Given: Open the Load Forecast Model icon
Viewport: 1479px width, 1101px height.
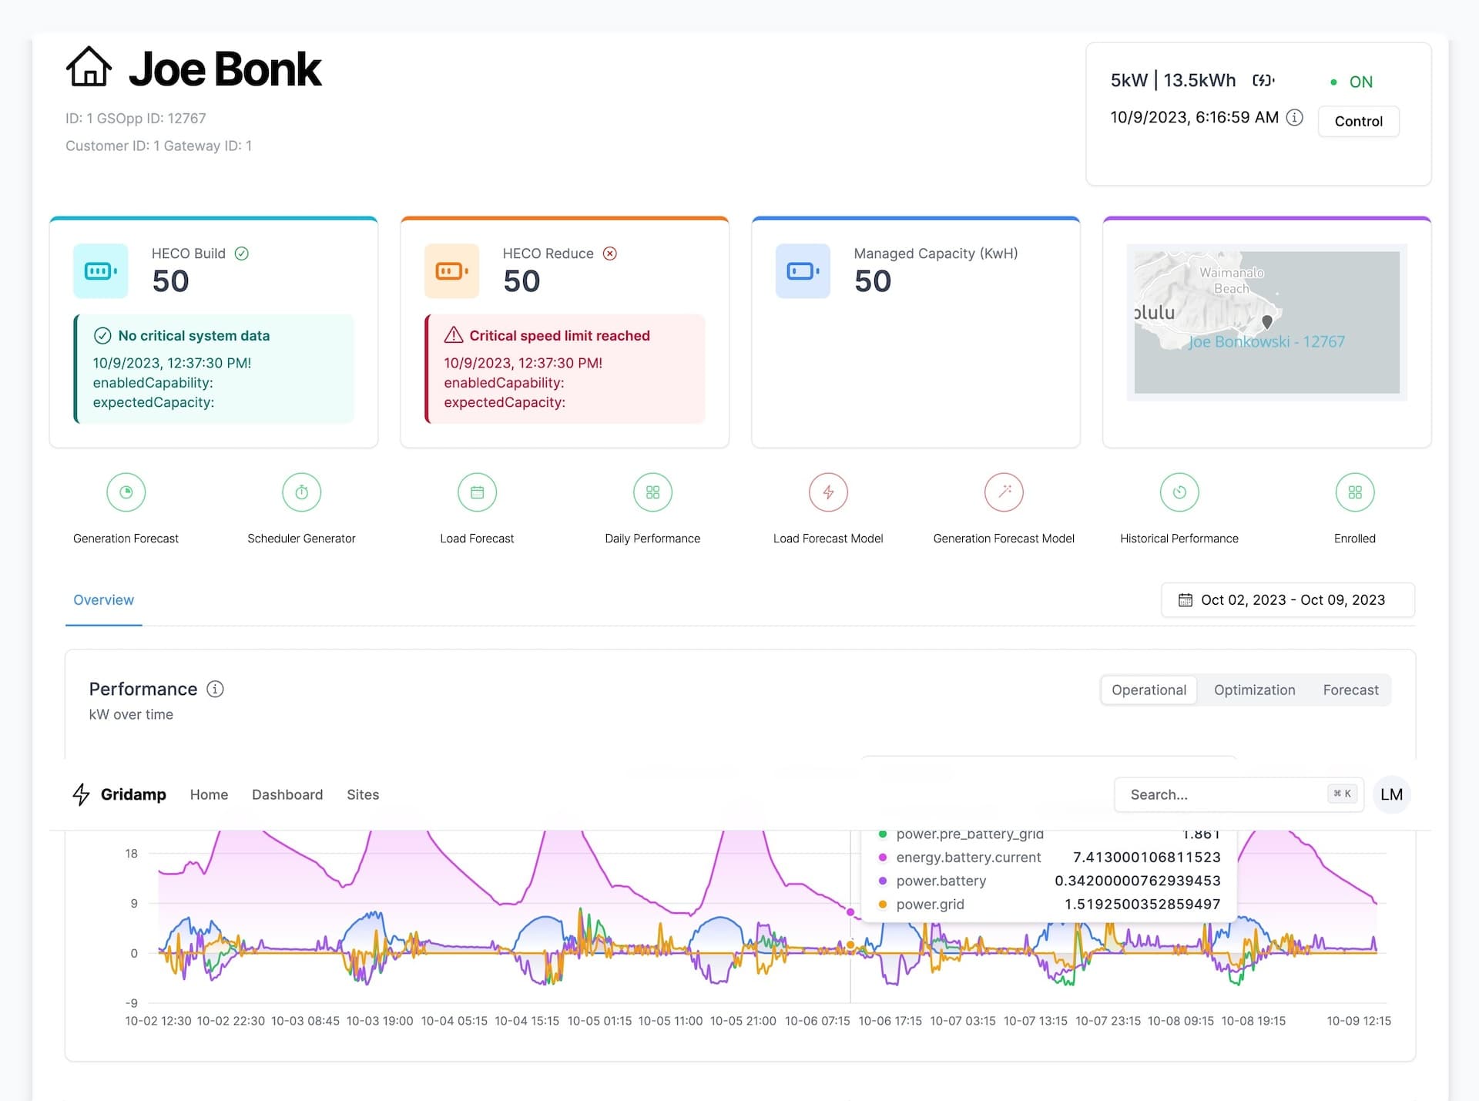Looking at the screenshot, I should click(x=828, y=492).
